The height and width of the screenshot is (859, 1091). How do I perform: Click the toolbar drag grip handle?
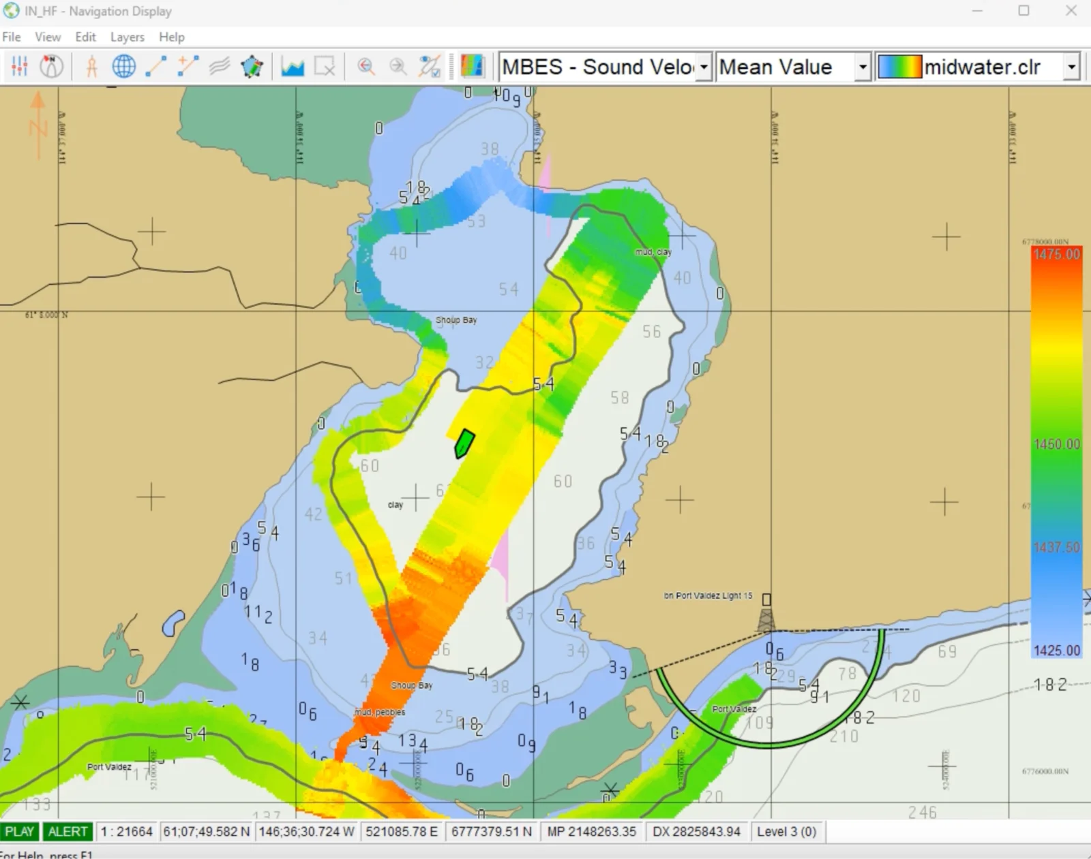[x=451, y=67]
